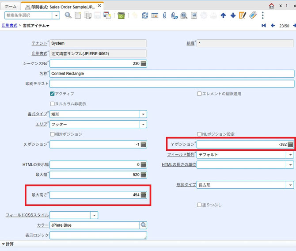Click the collapse double-arrow next to home
This screenshot has width=296, height=251.
281,6
